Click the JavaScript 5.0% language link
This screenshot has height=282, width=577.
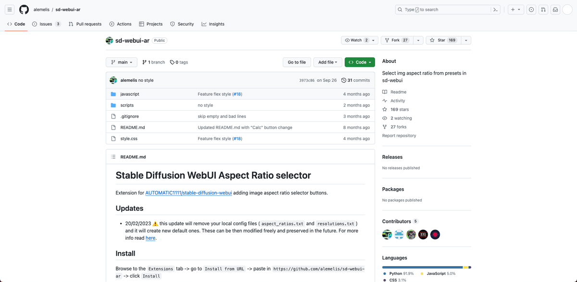[438, 273]
